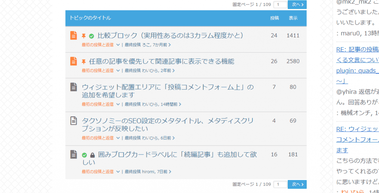This screenshot has height=193, width=379.
Task: Open topic ウィジェット配置エリアに「投稿コメントフォーム上」
Action: click(x=168, y=91)
